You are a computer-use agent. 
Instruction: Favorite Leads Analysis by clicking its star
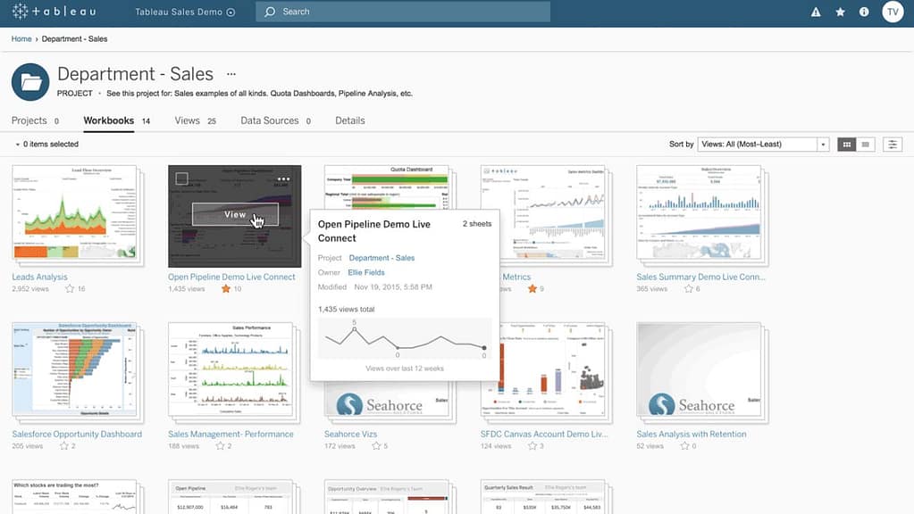click(x=70, y=288)
